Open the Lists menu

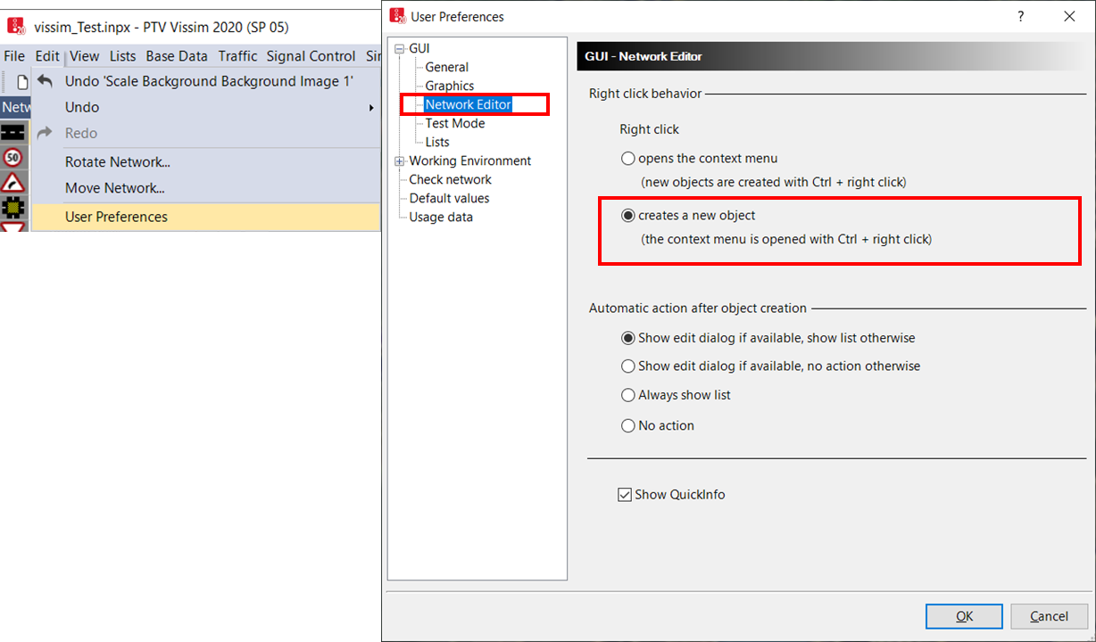[x=123, y=56]
